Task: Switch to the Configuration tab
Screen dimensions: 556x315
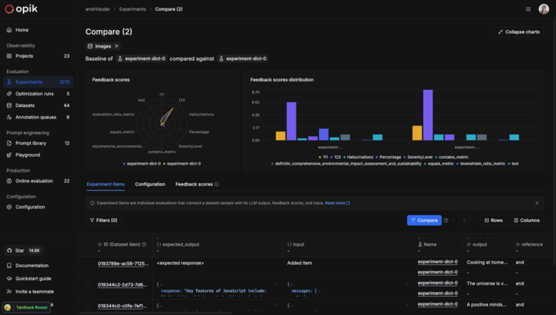Action: point(150,185)
